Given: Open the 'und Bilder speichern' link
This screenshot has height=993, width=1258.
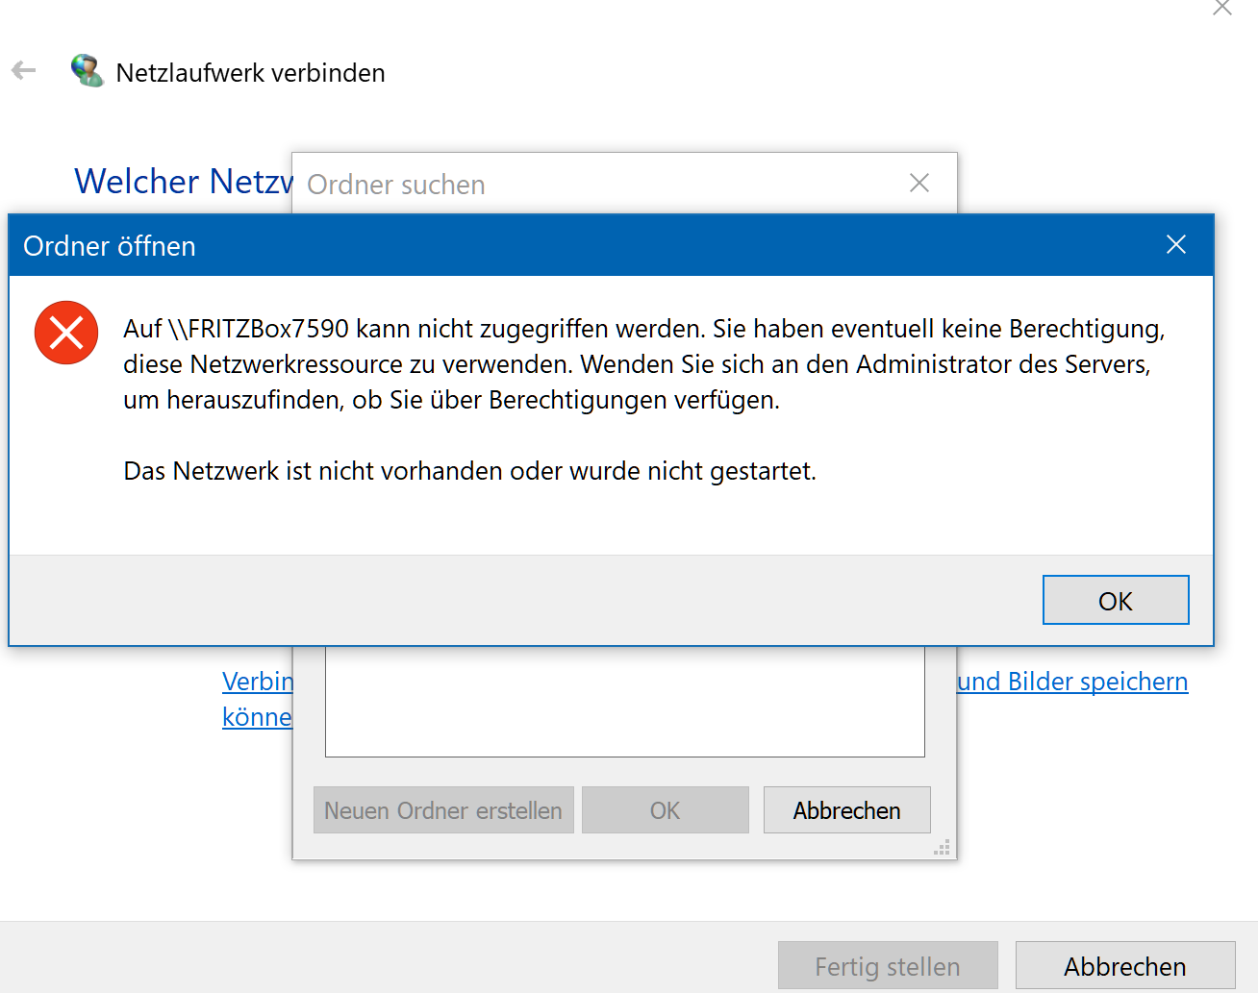Looking at the screenshot, I should pyautogui.click(x=1073, y=682).
